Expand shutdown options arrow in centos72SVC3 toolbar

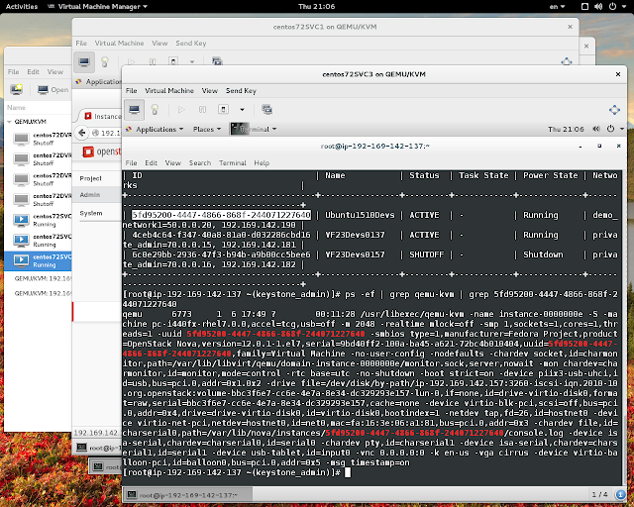242,109
